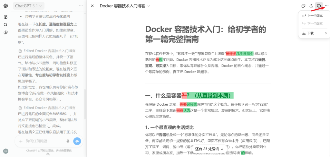The height and width of the screenshot is (157, 330).
Task: Expand the ChatGPT 5.1 model selector
Action: (x=28, y=6)
